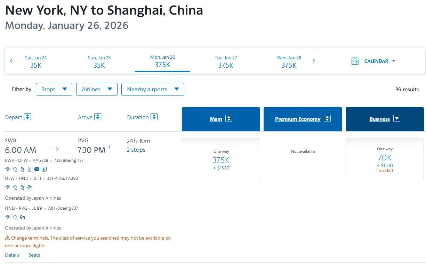Select the 70K Business one-way fare
Screen dimensions: 426x267
385,159
